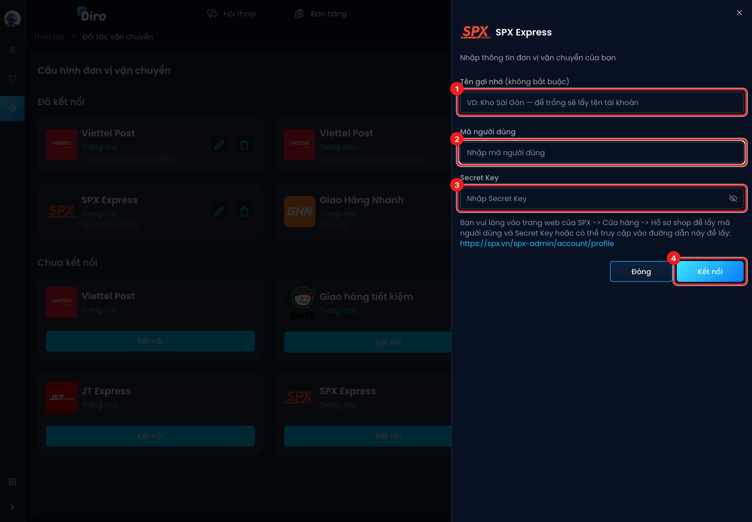The image size is (752, 522).
Task: Open Trang chủ link of connected SPX Express
Action: coord(100,214)
